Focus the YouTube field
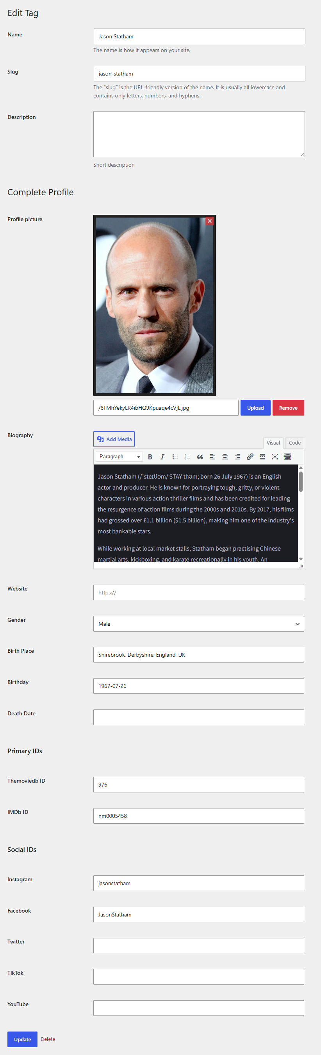Image resolution: width=321 pixels, height=1055 pixels. pos(199,1008)
